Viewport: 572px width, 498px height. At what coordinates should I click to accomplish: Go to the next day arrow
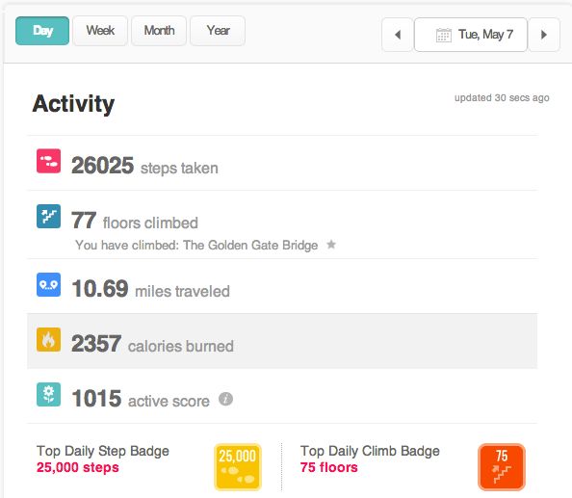click(544, 35)
